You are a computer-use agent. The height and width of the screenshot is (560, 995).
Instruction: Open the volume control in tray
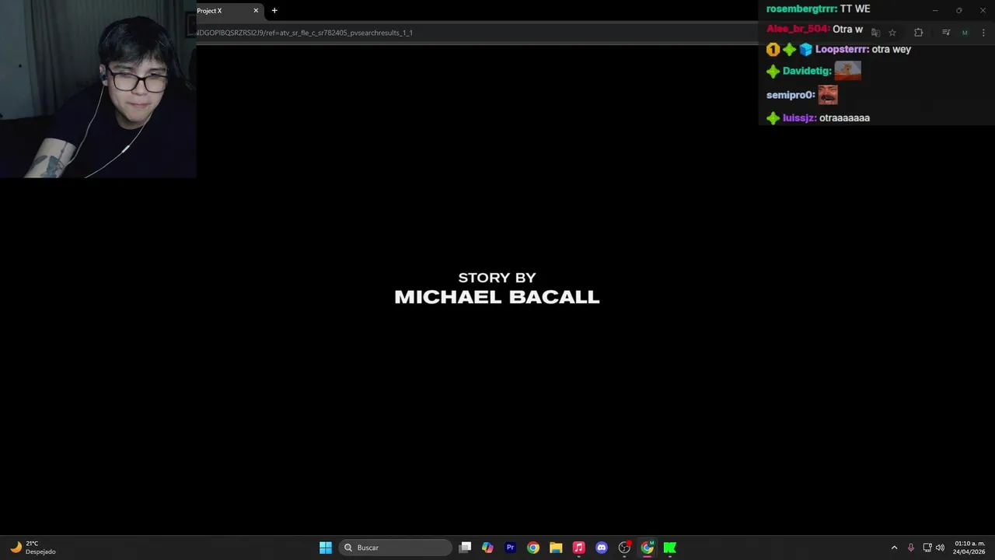940,548
